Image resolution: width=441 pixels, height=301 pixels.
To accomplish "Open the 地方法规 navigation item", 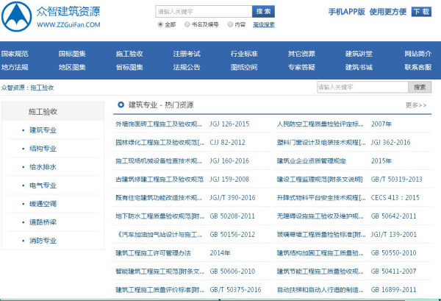I will pos(15,67).
